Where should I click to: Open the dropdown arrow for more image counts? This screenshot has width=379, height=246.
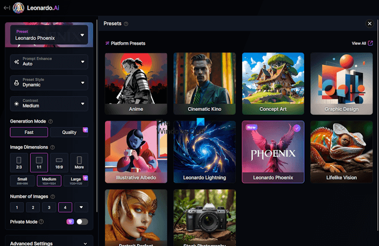[81, 207]
